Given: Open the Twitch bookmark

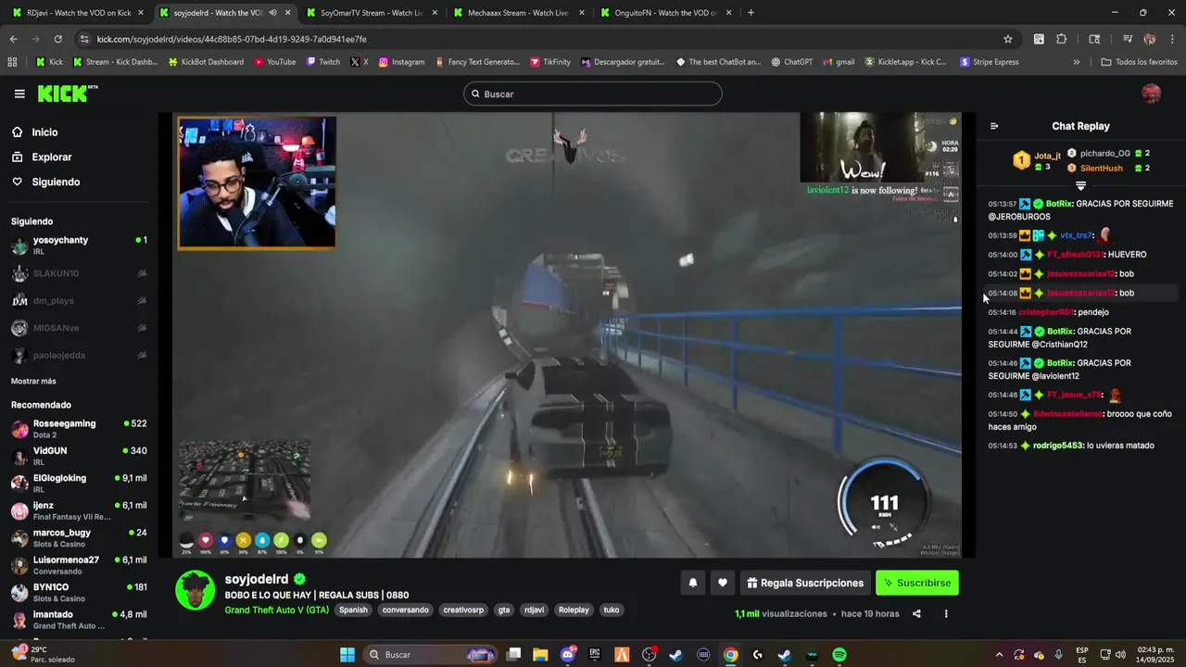Looking at the screenshot, I should pyautogui.click(x=322, y=62).
